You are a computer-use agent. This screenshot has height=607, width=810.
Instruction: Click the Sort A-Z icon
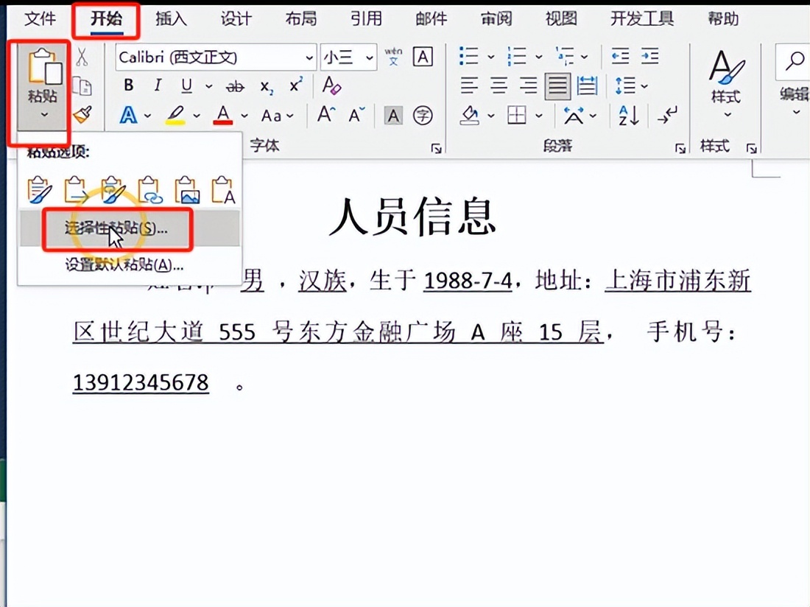(628, 115)
